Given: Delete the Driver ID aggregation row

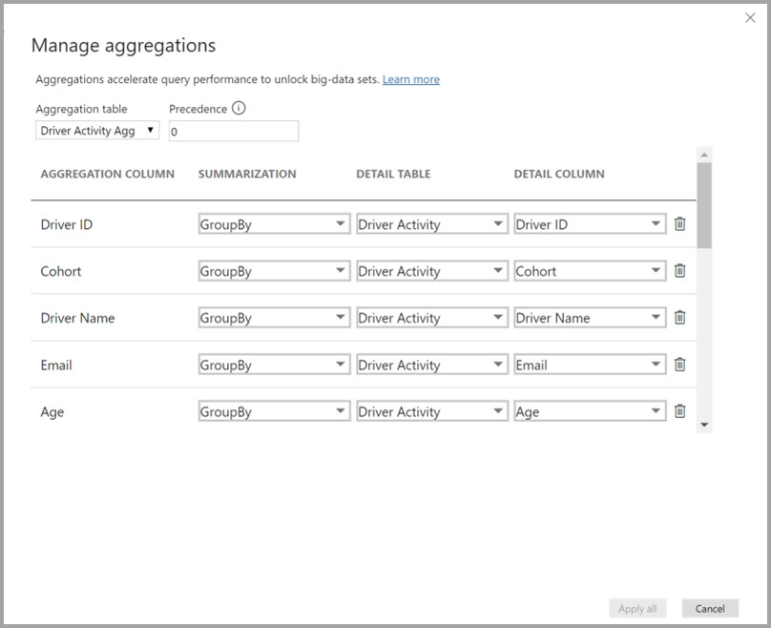Looking at the screenshot, I should (679, 223).
